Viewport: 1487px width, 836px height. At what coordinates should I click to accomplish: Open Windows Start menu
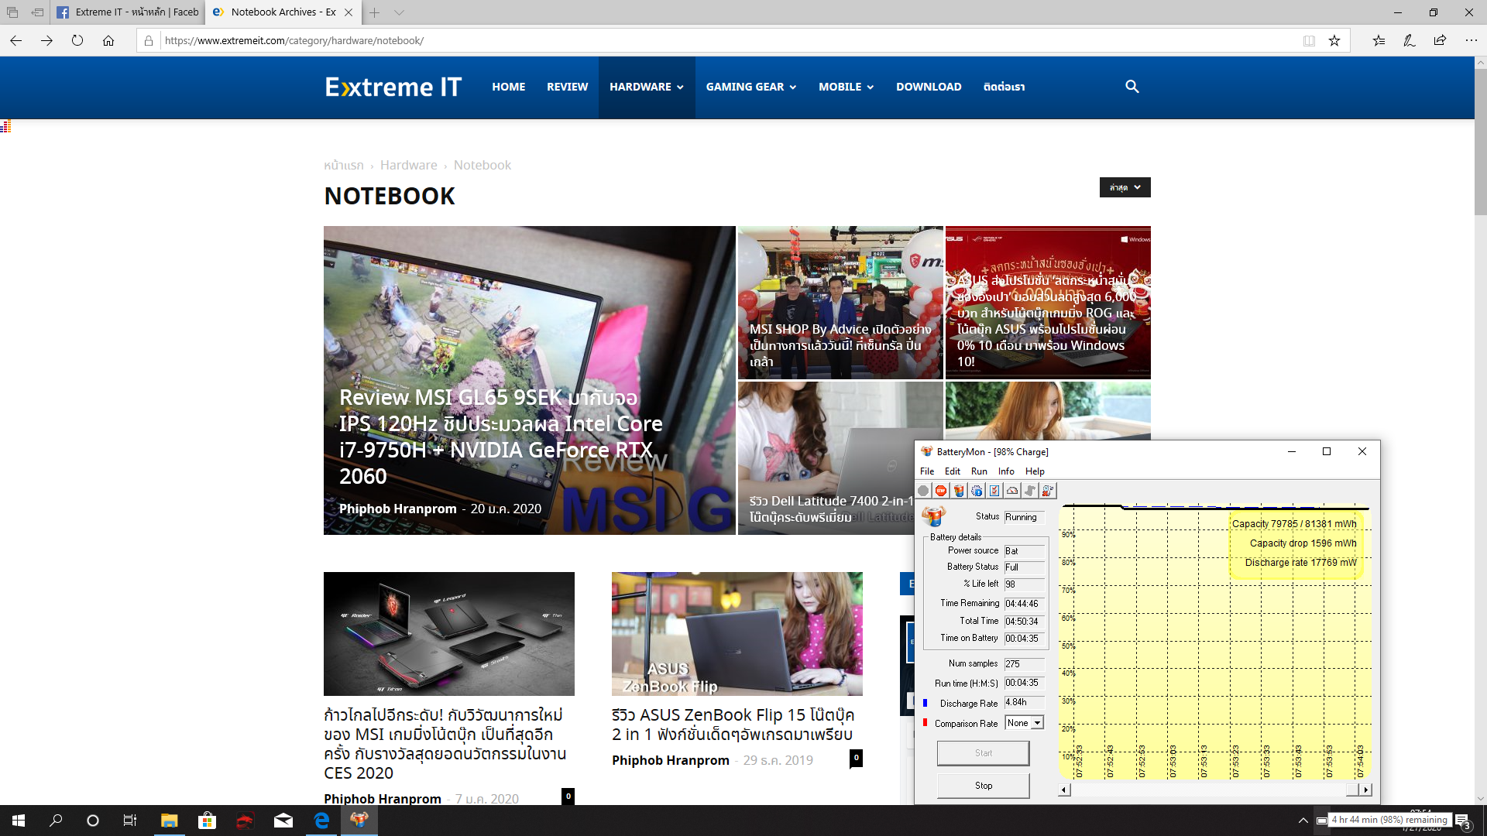pyautogui.click(x=19, y=821)
